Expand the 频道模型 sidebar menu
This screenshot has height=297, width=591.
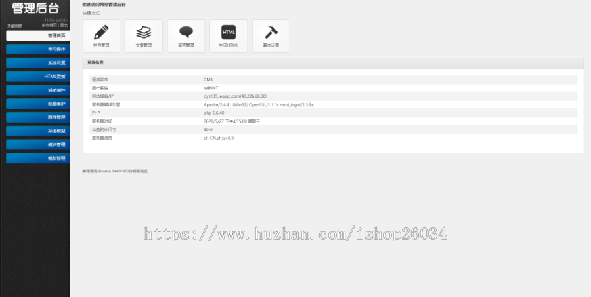click(x=38, y=131)
